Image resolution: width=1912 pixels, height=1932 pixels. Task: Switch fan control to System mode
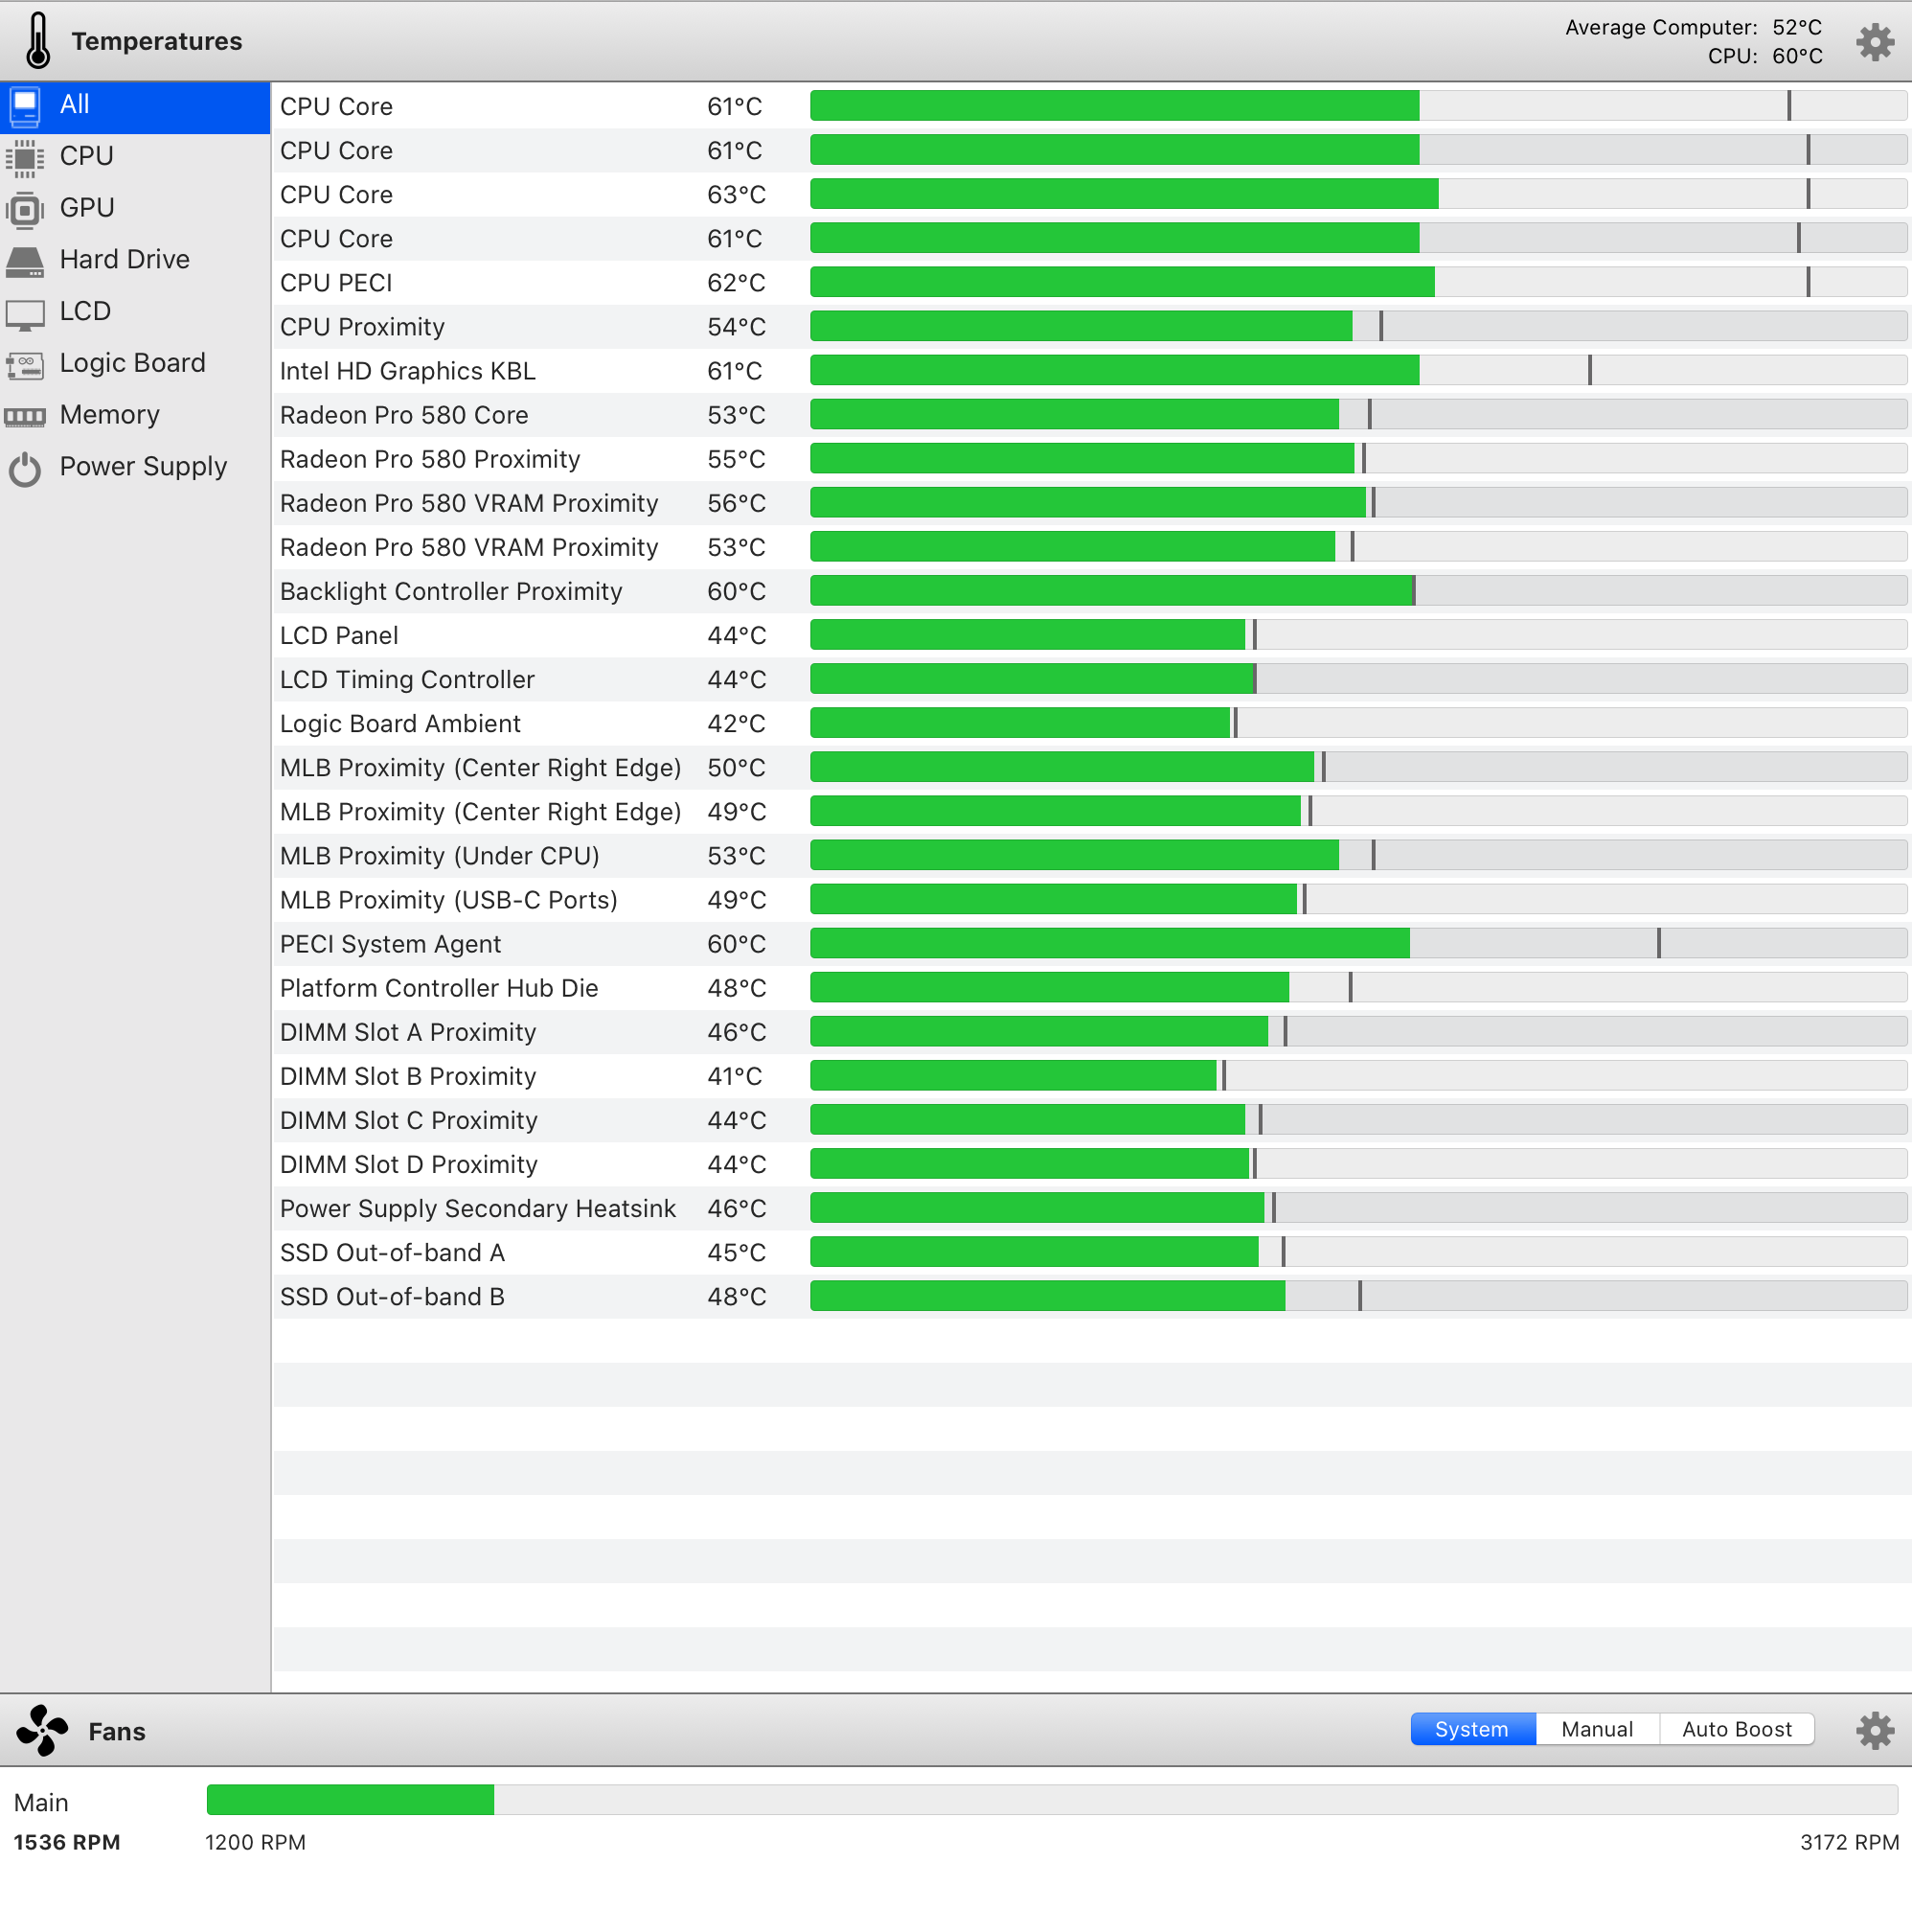(x=1471, y=1729)
